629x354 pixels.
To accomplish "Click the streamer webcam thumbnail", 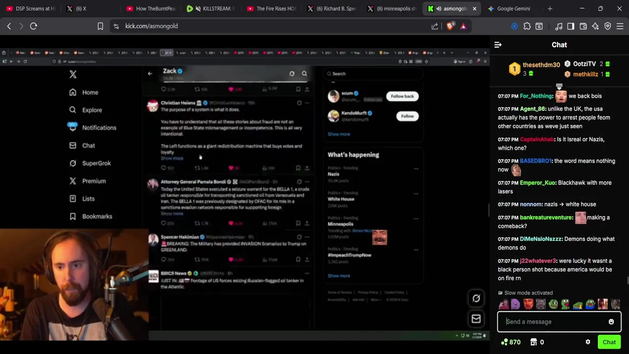I will pyautogui.click(x=74, y=284).
